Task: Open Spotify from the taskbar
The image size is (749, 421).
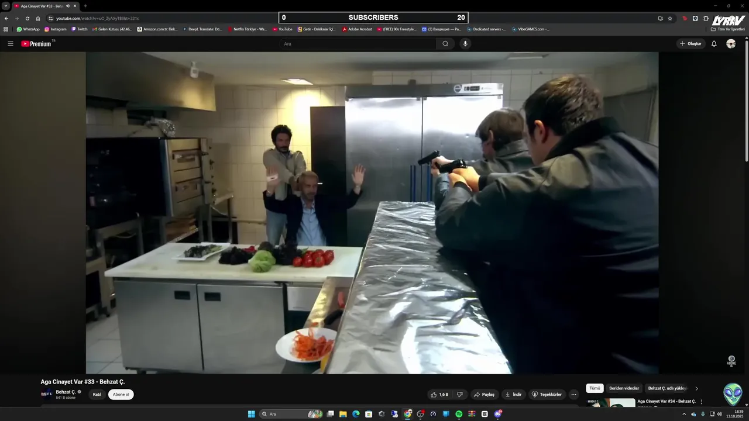Action: (459, 414)
